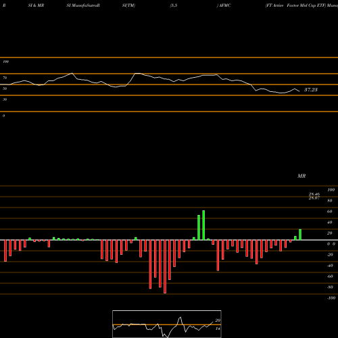Click the -100 label on MR axis

331,298
